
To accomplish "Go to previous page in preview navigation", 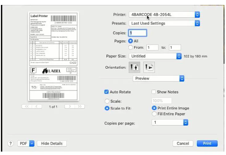I will [37, 107].
